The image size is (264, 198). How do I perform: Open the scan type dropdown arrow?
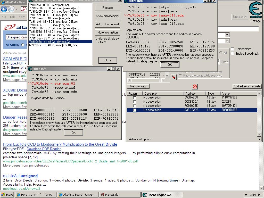click(227, 35)
